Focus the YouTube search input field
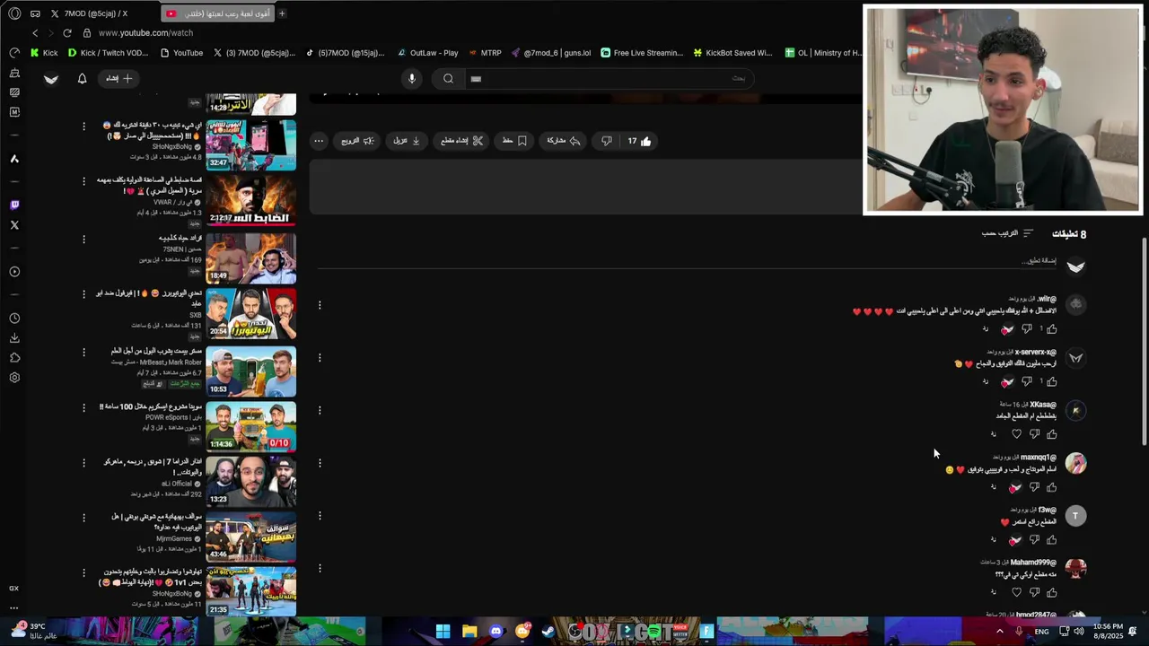Viewport: 1149px width, 646px height. (x=610, y=79)
